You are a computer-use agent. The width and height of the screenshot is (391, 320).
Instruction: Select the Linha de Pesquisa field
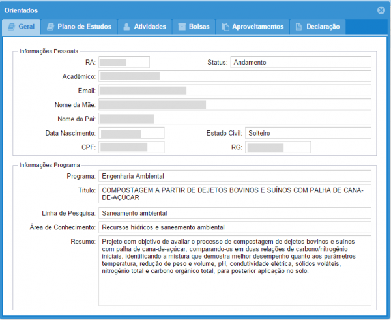235,213
